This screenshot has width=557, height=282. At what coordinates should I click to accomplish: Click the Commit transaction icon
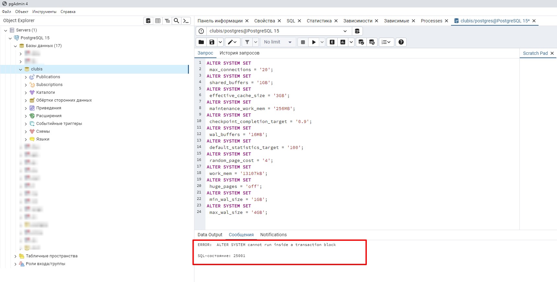coord(361,42)
